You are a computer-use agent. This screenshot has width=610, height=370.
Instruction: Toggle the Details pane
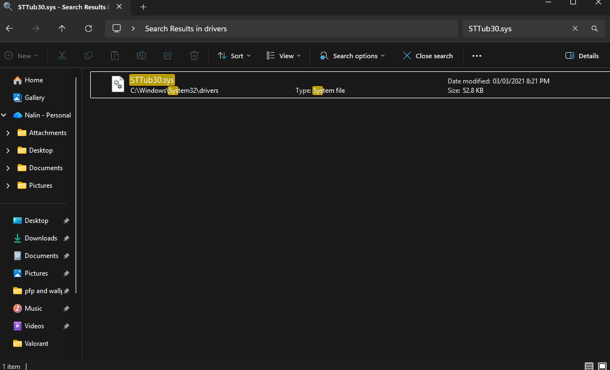point(582,56)
